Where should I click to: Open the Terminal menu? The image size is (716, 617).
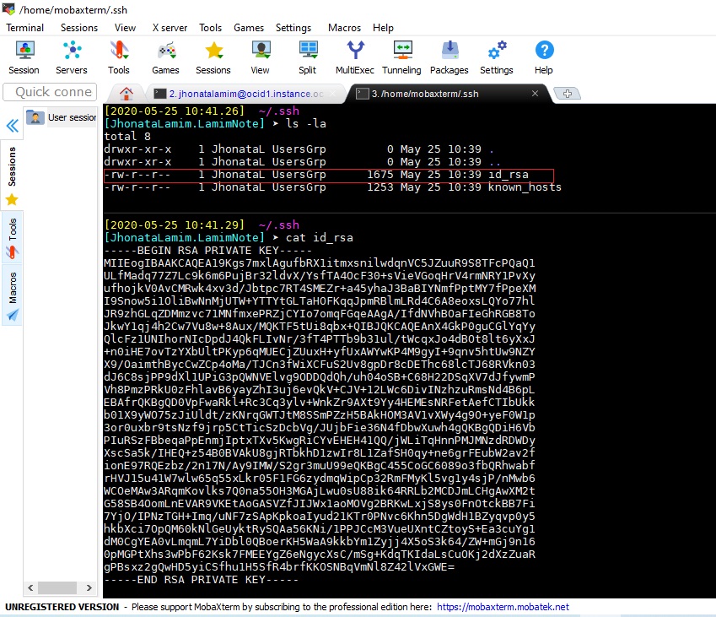coord(24,28)
